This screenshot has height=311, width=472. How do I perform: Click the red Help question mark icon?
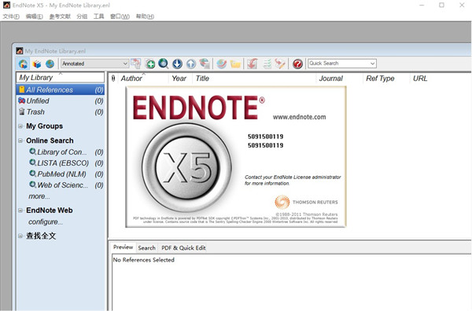[x=297, y=64]
